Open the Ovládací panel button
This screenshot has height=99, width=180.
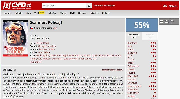(169, 21)
